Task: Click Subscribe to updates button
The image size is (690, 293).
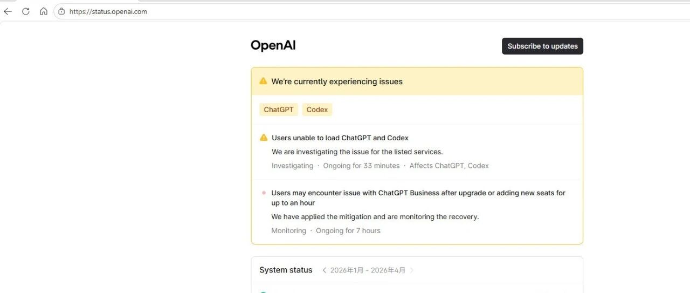Action: click(x=542, y=46)
